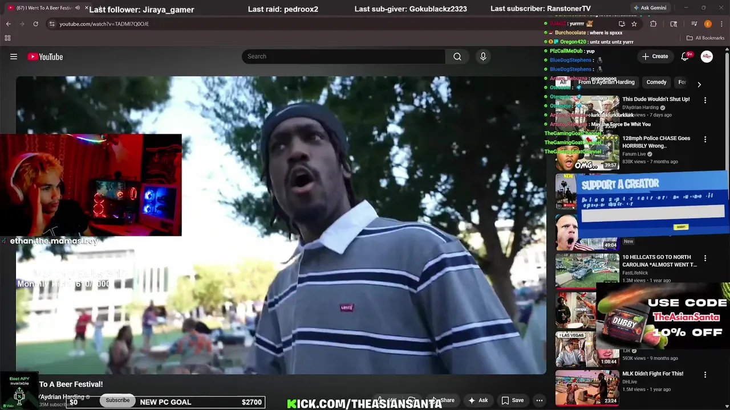Image resolution: width=730 pixels, height=410 pixels.
Task: Open more actions menu beside Save
Action: click(x=540, y=400)
